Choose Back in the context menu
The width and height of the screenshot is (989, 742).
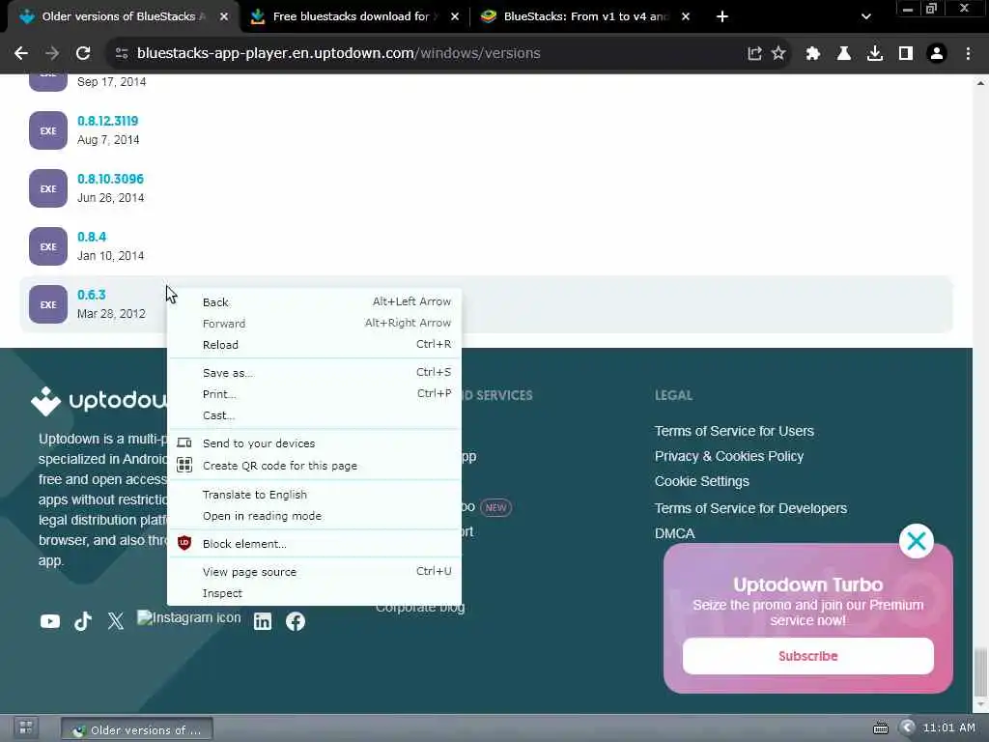pyautogui.click(x=314, y=302)
